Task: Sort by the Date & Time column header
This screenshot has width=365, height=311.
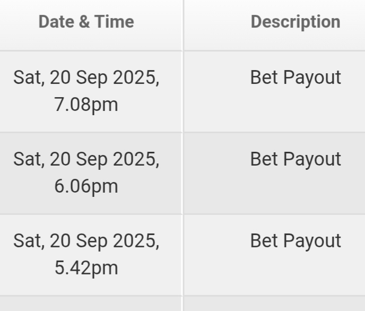Action: (86, 22)
